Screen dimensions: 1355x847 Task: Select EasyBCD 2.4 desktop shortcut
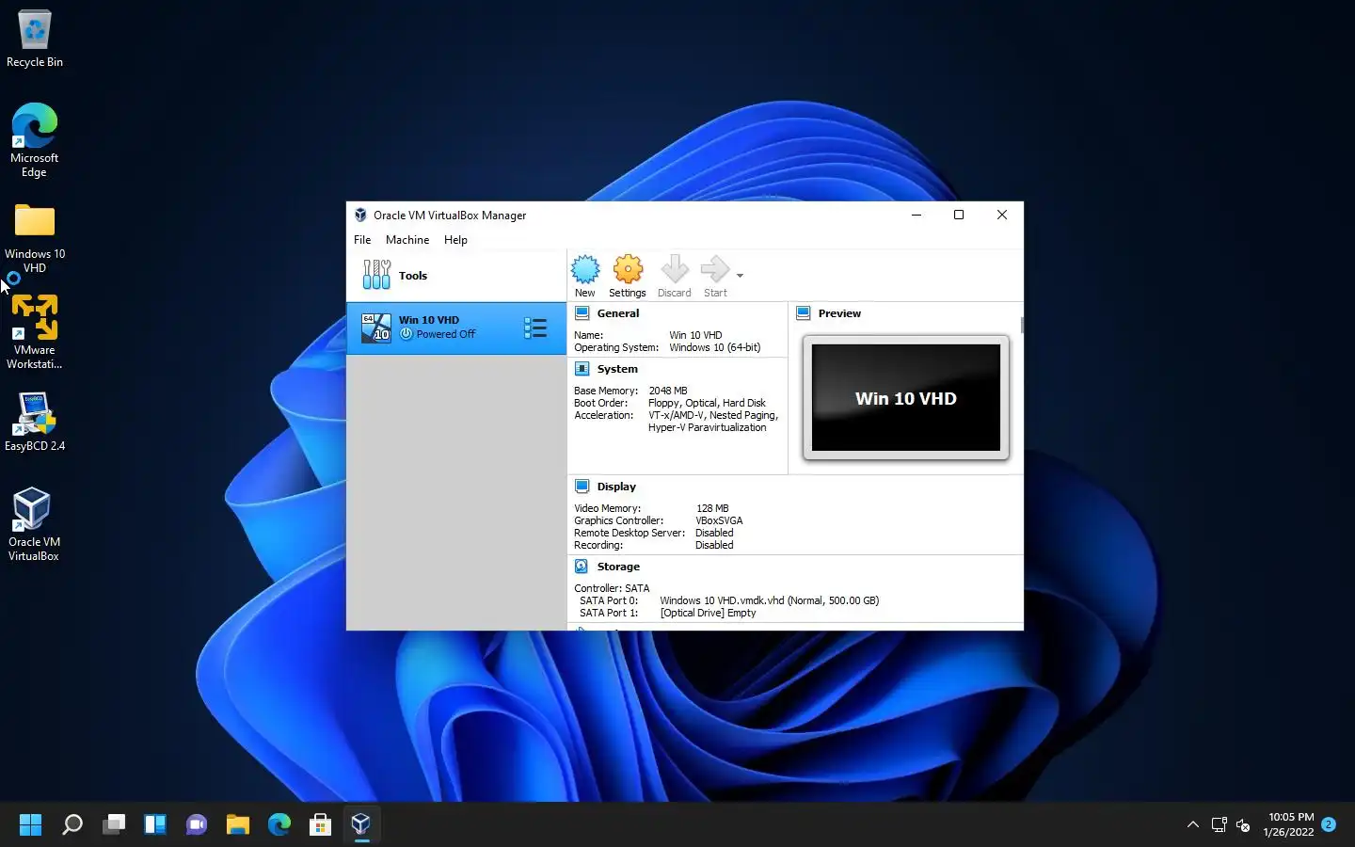(x=35, y=423)
